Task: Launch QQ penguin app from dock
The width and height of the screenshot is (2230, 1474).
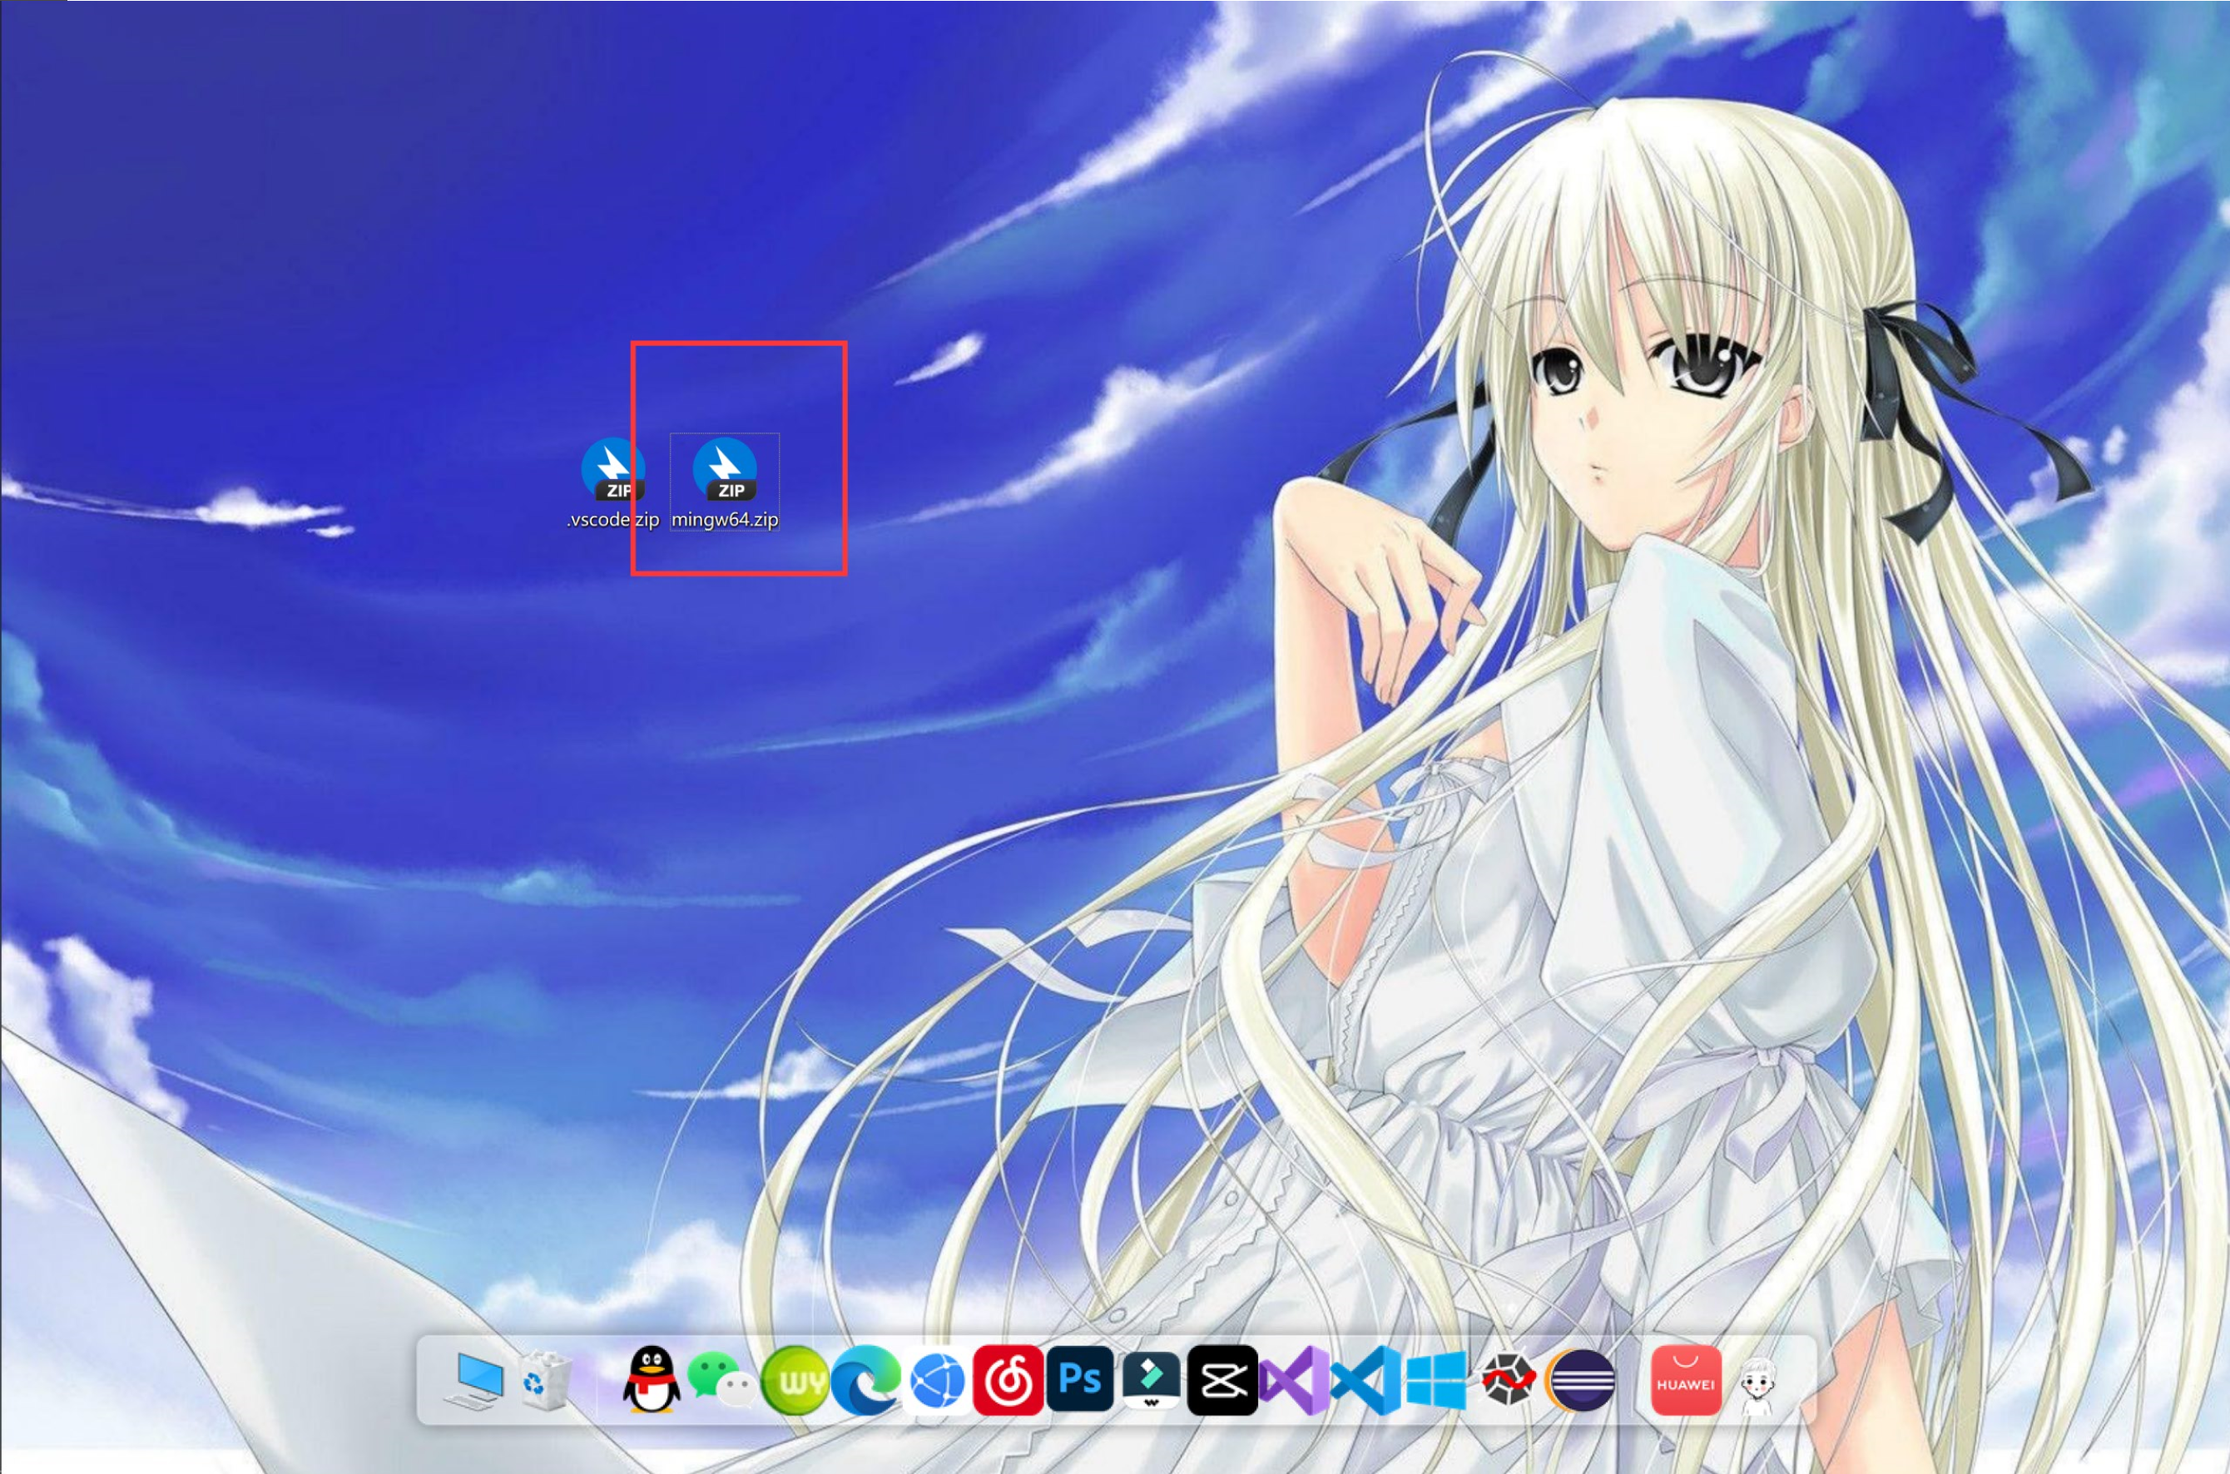Action: pyautogui.click(x=652, y=1380)
